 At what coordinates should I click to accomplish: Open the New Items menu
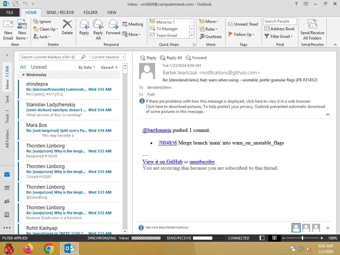coord(22,30)
